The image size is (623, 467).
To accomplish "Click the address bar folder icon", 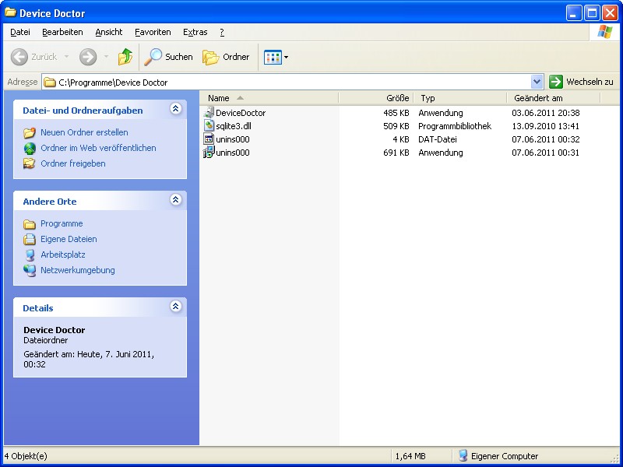I will coord(50,83).
